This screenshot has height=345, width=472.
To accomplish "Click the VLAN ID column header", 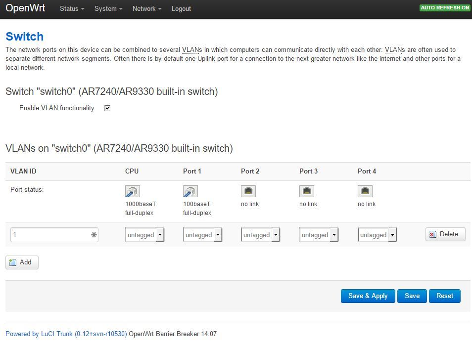I will coord(23,171).
